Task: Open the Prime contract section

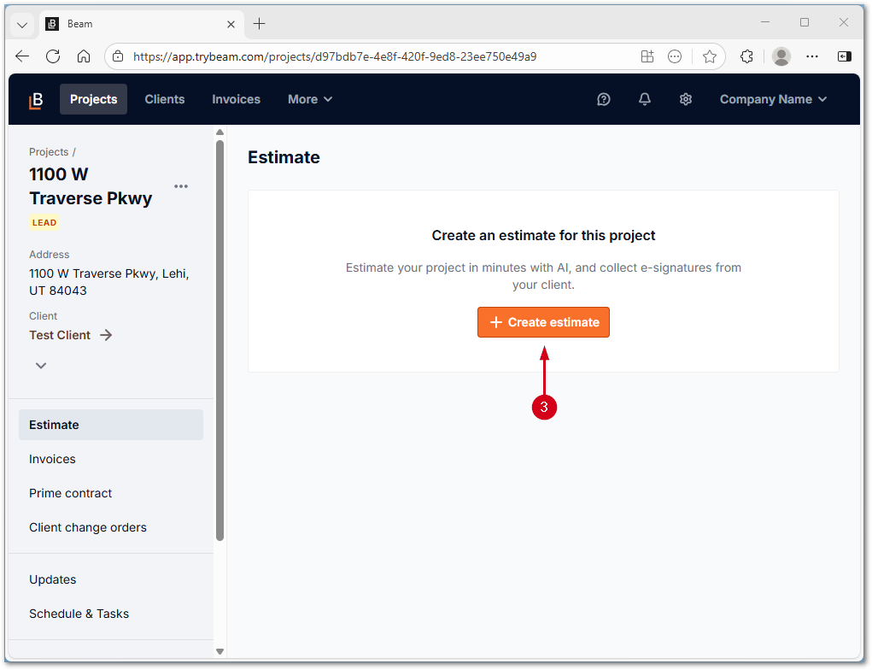Action: [x=70, y=493]
